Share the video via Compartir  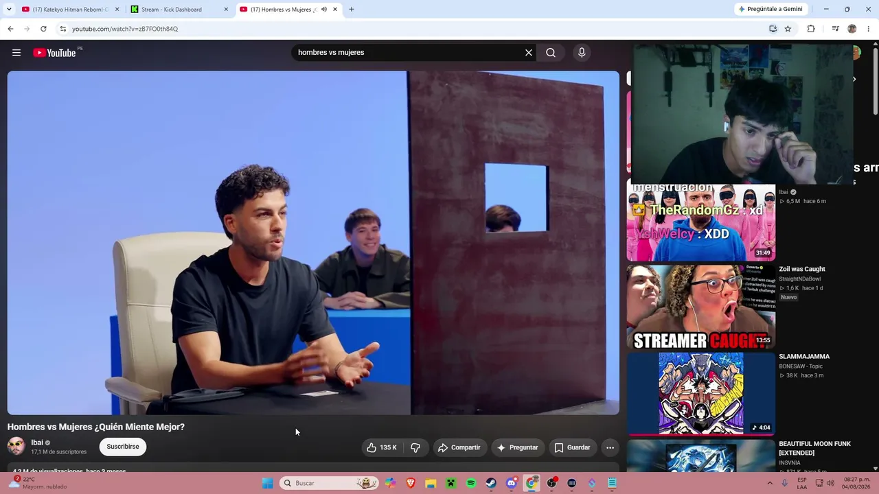(459, 447)
